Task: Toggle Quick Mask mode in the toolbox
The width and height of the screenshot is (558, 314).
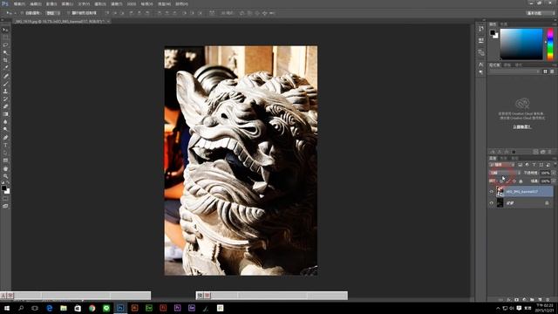Action: 5,199
